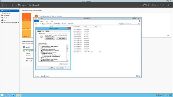Expand File and Storage Services chevron
This screenshot has height=97, width=173.
point(19,22)
